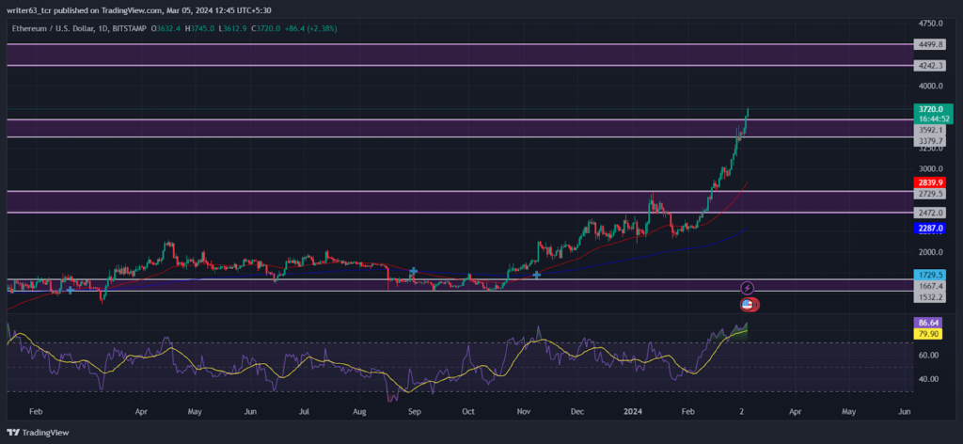
Task: Click the high value H3745.0
Action: [x=199, y=28]
